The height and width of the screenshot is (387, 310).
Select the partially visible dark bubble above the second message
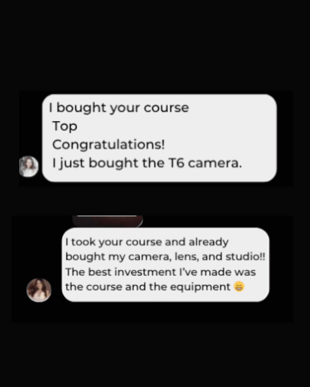pos(108,221)
